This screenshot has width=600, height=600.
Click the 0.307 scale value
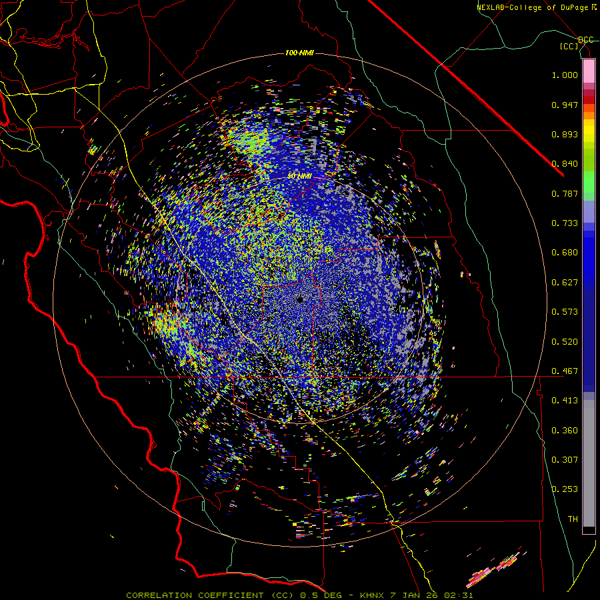pyautogui.click(x=565, y=460)
